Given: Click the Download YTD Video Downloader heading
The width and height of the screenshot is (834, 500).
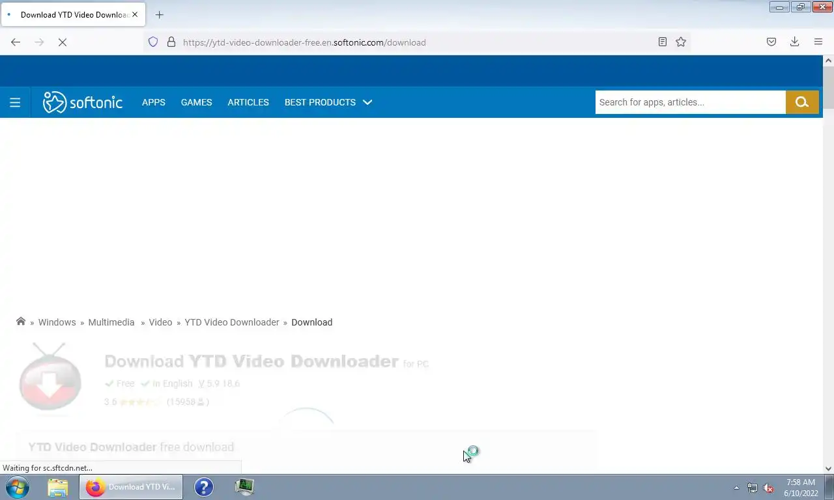Looking at the screenshot, I should pyautogui.click(x=251, y=361).
